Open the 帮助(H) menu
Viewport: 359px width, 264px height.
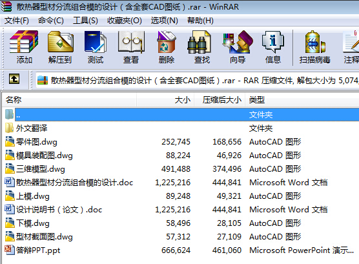(x=200, y=21)
